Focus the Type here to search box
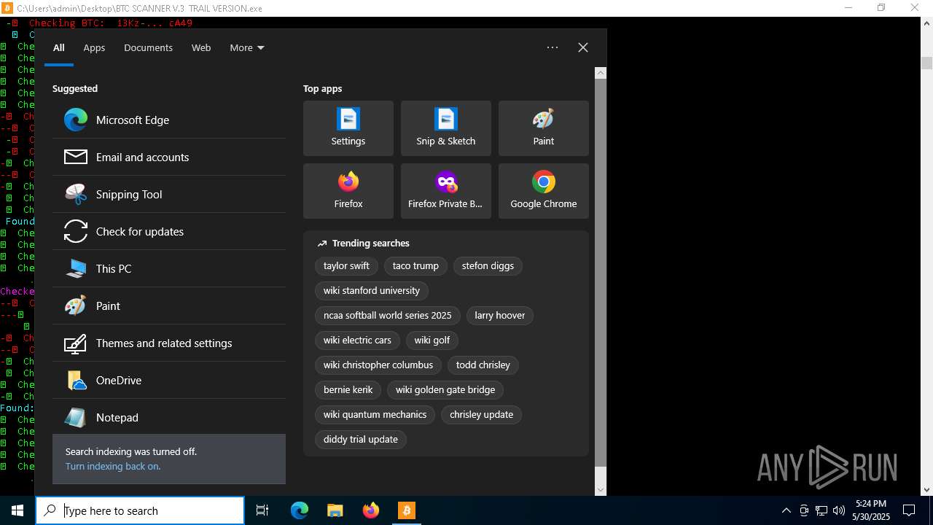 click(x=140, y=510)
